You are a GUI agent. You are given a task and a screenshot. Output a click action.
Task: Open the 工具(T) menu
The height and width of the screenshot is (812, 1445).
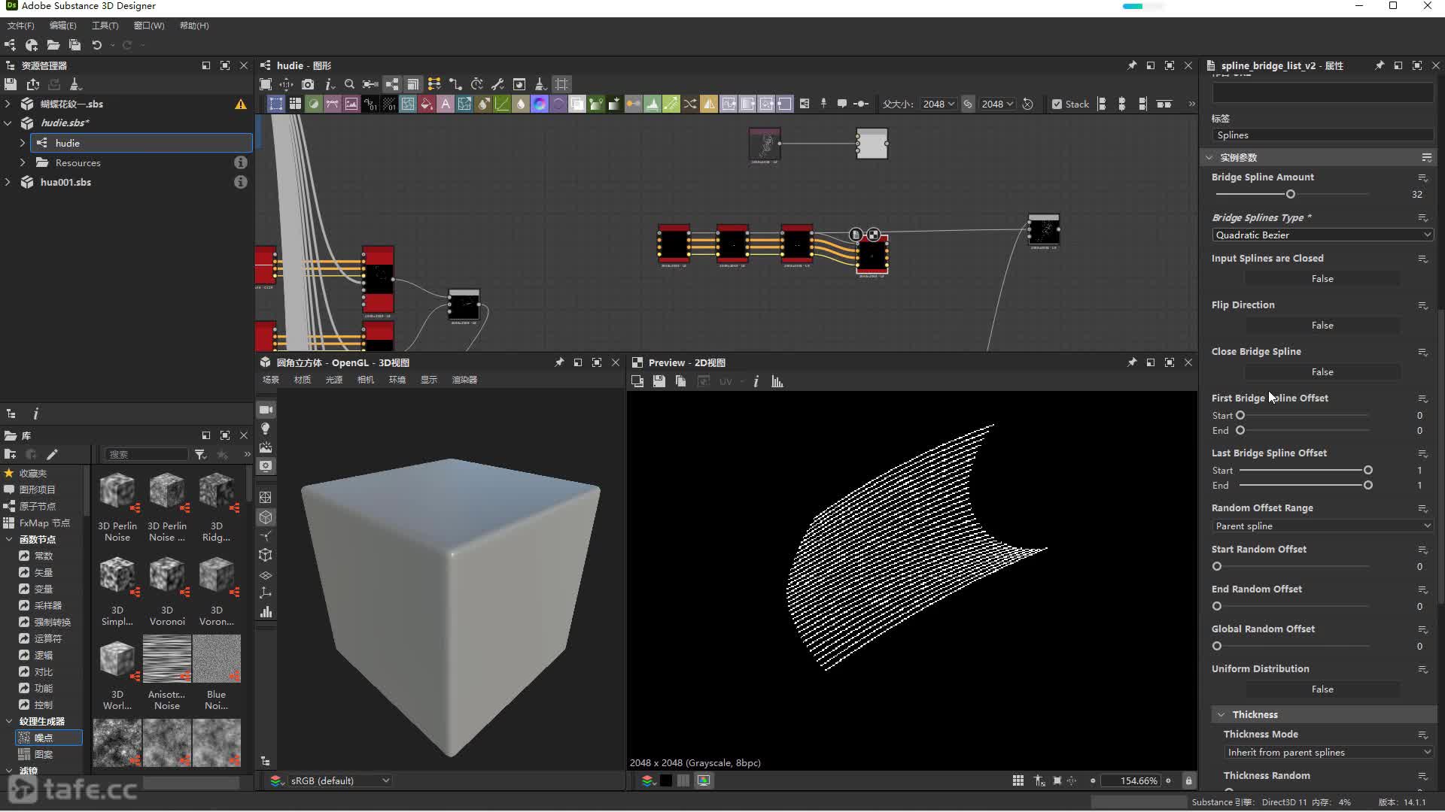point(105,26)
